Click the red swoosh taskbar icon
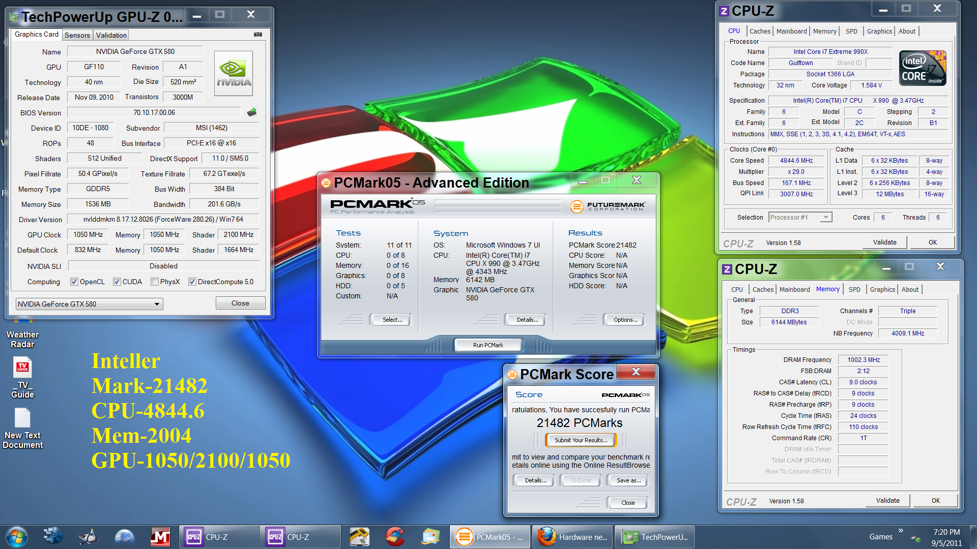This screenshot has width=977, height=549. 395,537
